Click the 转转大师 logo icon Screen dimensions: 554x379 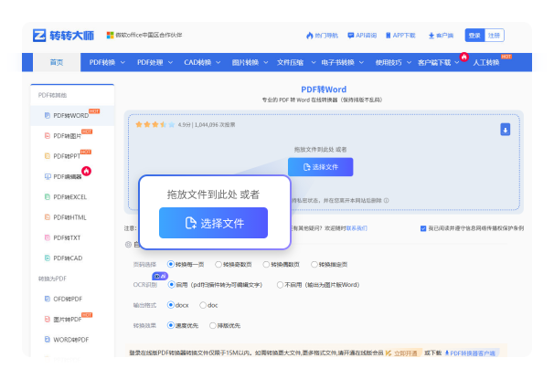tap(39, 35)
